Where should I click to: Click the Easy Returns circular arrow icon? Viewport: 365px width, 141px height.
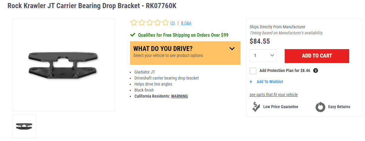(320, 107)
